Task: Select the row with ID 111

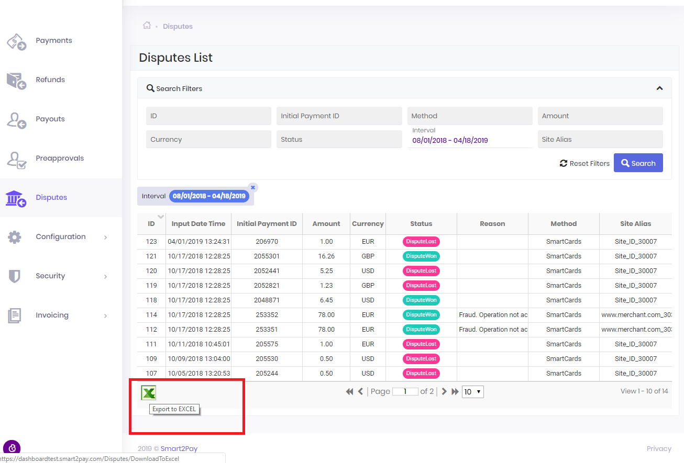Action: tap(404, 344)
